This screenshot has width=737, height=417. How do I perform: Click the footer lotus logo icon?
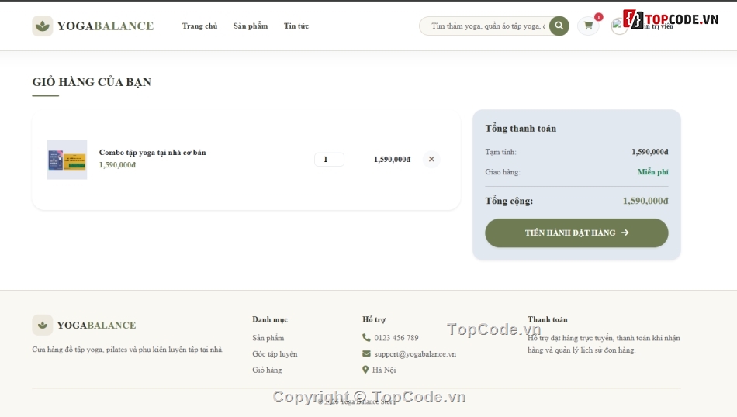click(x=43, y=325)
